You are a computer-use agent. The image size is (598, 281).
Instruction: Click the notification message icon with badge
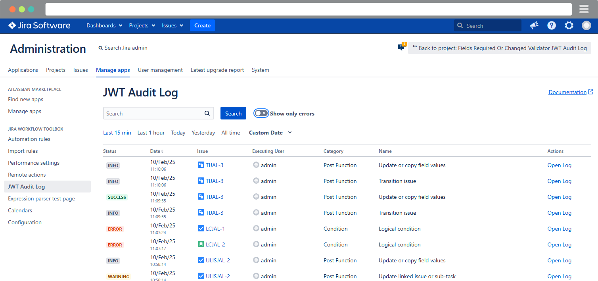tap(401, 47)
